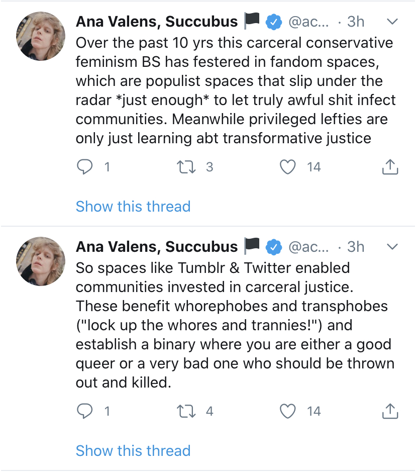Like the second tweet about carceral justice
Screen dimensions: 416x475
click(287, 412)
